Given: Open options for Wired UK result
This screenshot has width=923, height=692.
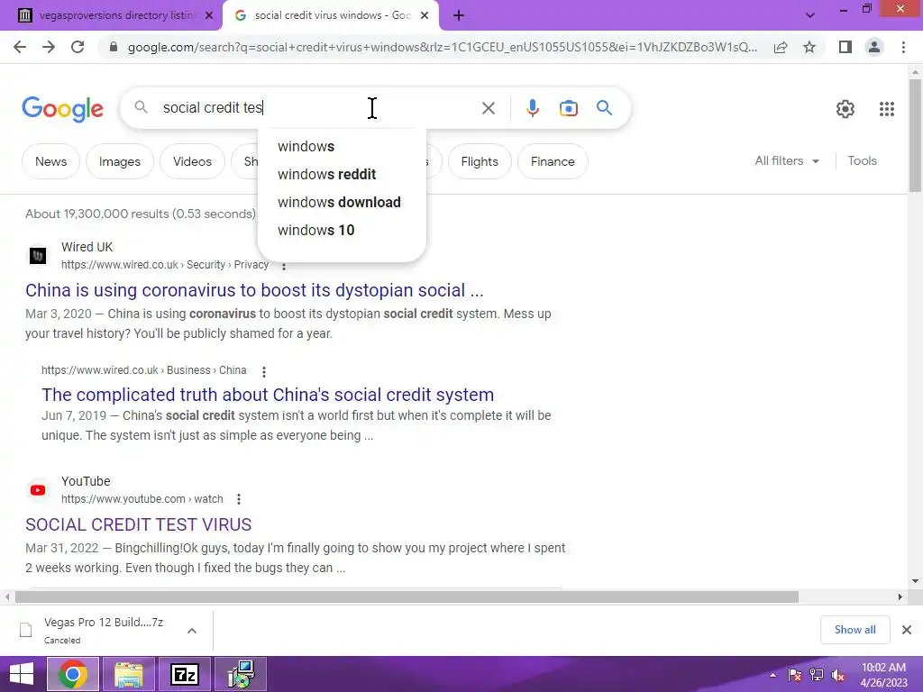Looking at the screenshot, I should 284,267.
